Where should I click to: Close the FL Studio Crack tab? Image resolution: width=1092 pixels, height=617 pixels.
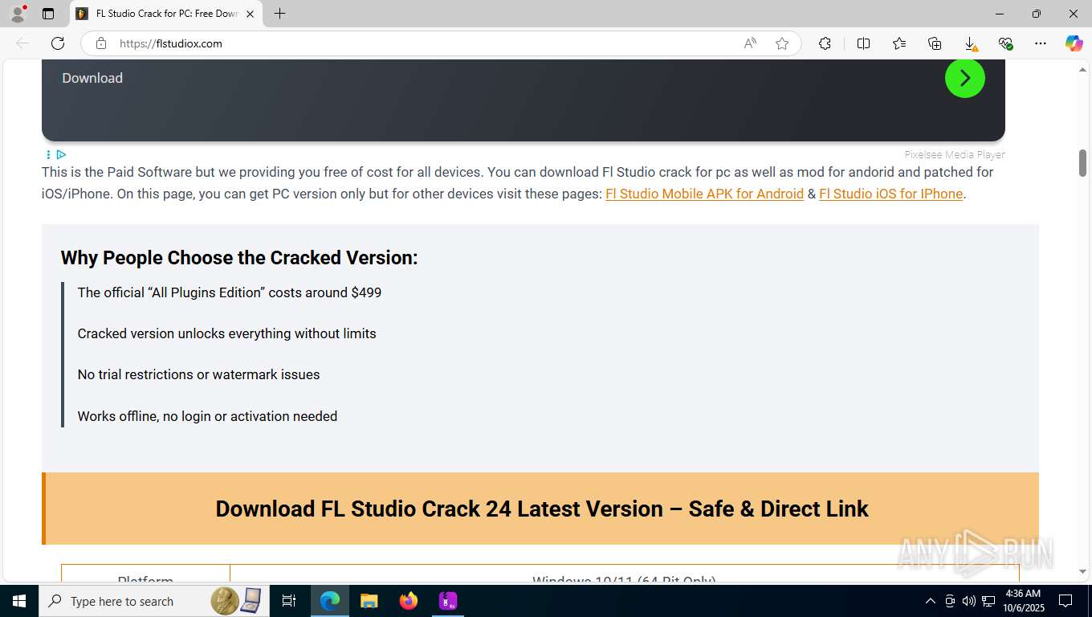click(x=250, y=14)
